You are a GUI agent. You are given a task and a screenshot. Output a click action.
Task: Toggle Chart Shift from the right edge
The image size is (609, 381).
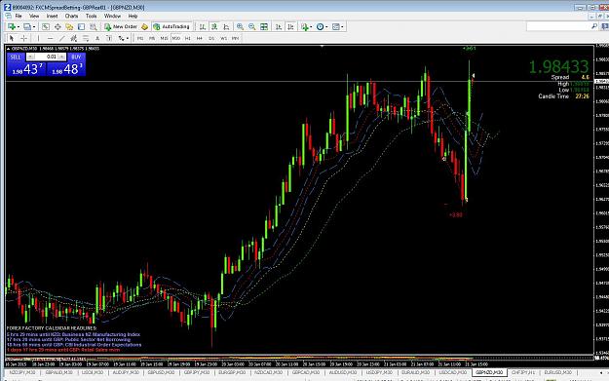[290, 27]
